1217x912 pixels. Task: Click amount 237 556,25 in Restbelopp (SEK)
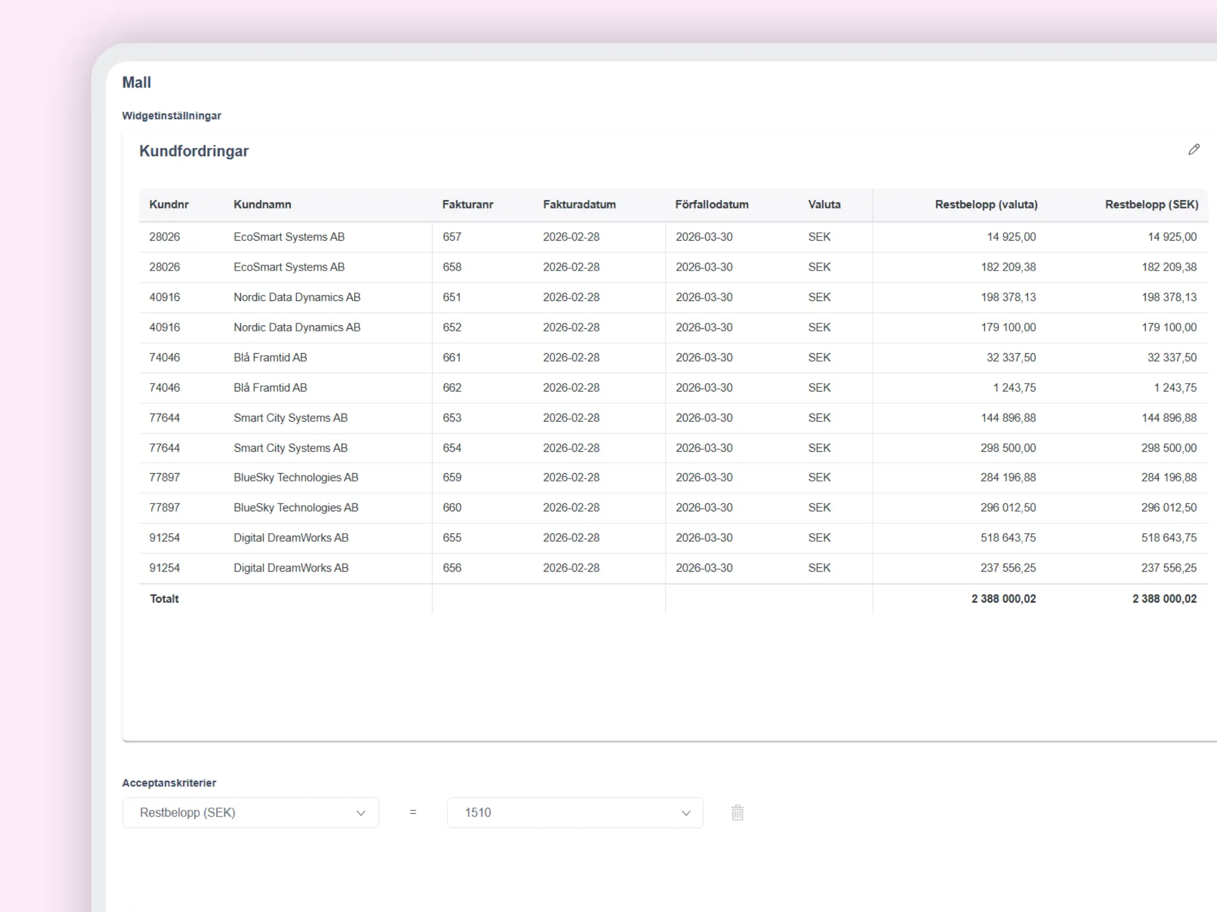(x=1169, y=567)
